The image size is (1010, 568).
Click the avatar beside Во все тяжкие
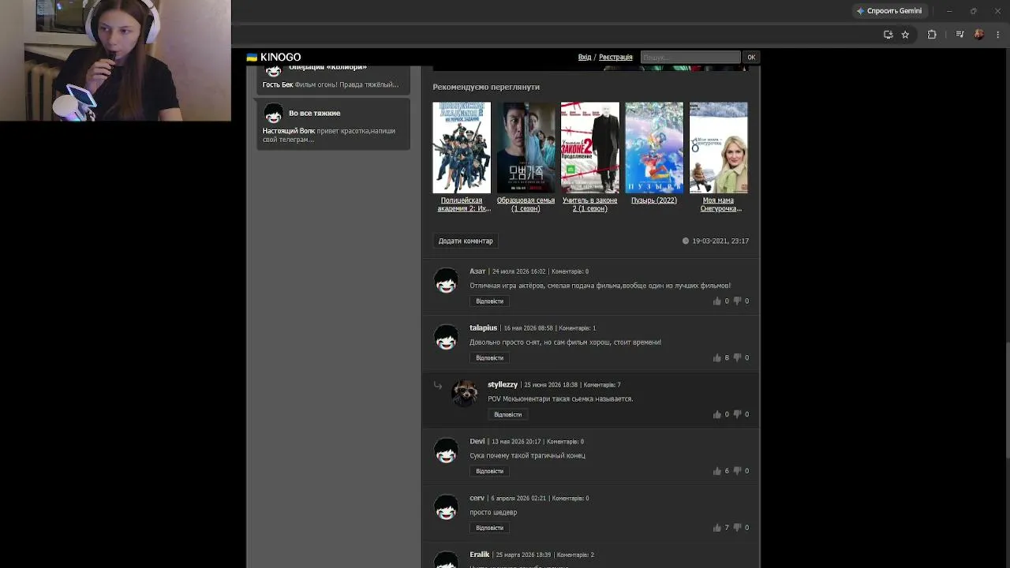pyautogui.click(x=273, y=114)
